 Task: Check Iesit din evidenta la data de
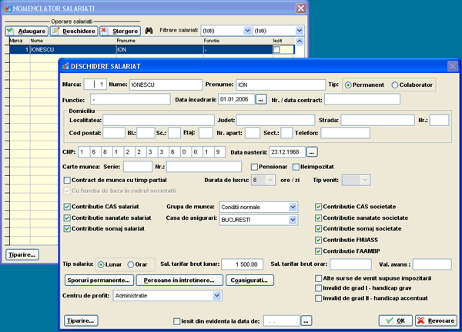176,321
